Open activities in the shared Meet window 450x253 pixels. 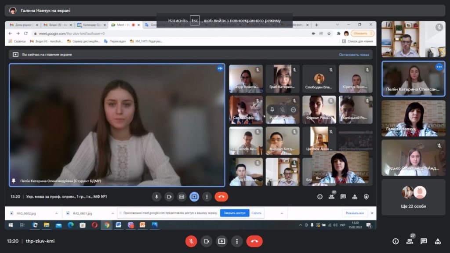(x=355, y=197)
